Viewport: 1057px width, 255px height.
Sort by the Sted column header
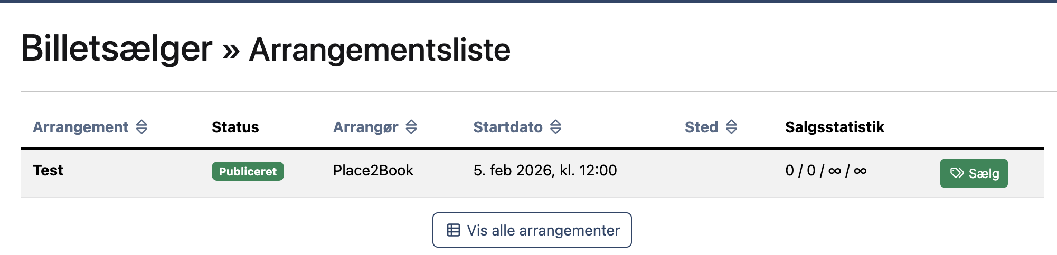tap(701, 127)
